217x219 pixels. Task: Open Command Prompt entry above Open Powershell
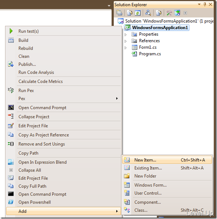[x=42, y=194]
